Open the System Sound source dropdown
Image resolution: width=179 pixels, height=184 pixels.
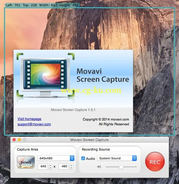coord(117,158)
